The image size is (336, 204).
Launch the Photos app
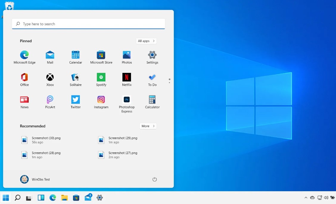tap(127, 57)
